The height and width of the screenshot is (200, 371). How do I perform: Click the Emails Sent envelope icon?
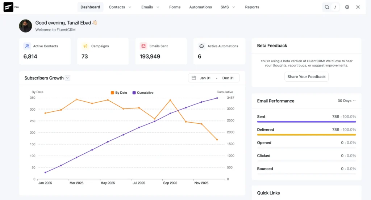pyautogui.click(x=143, y=46)
